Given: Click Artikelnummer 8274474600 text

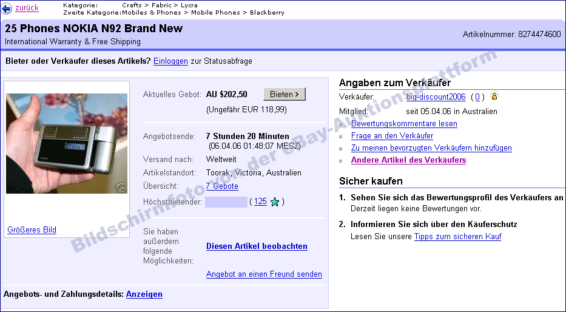Looking at the screenshot, I should tap(512, 35).
